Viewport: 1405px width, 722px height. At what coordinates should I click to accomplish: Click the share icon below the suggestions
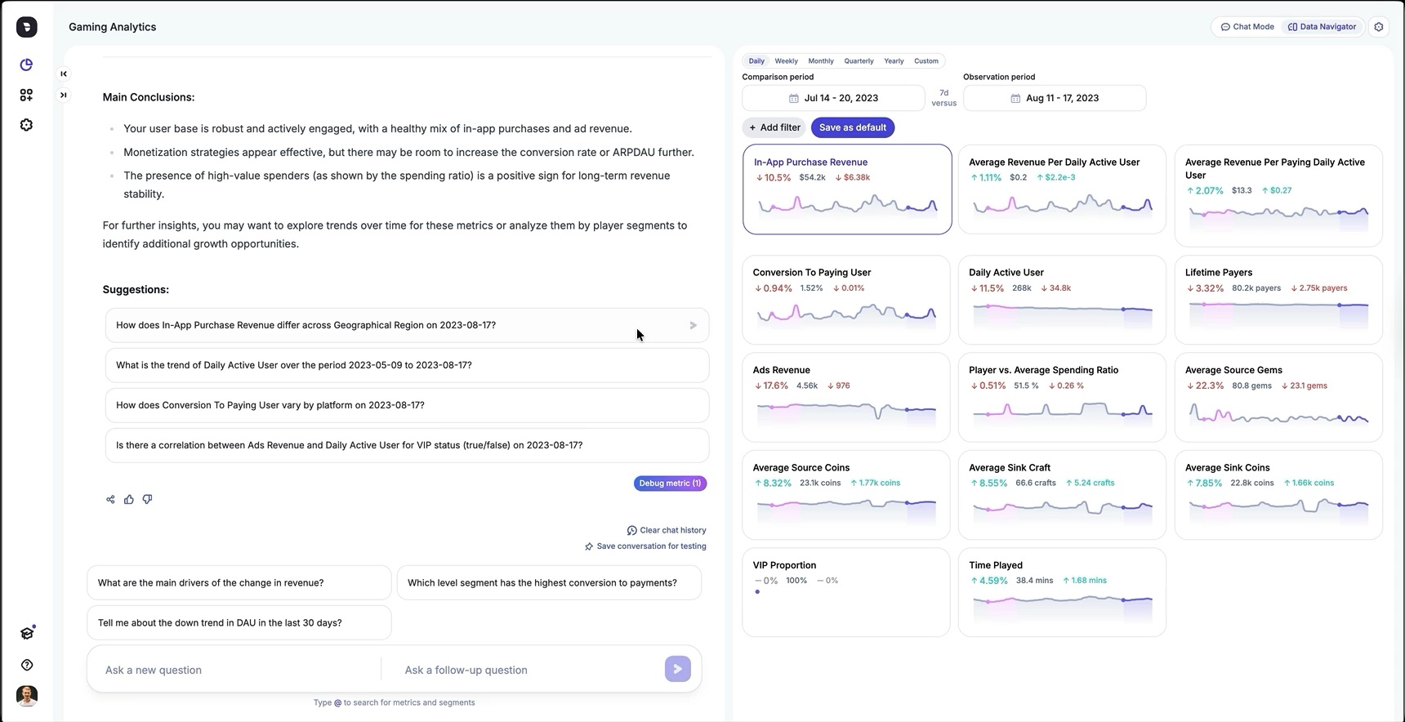(x=110, y=499)
